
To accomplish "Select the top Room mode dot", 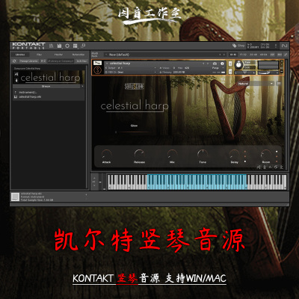I will (x=277, y=152).
